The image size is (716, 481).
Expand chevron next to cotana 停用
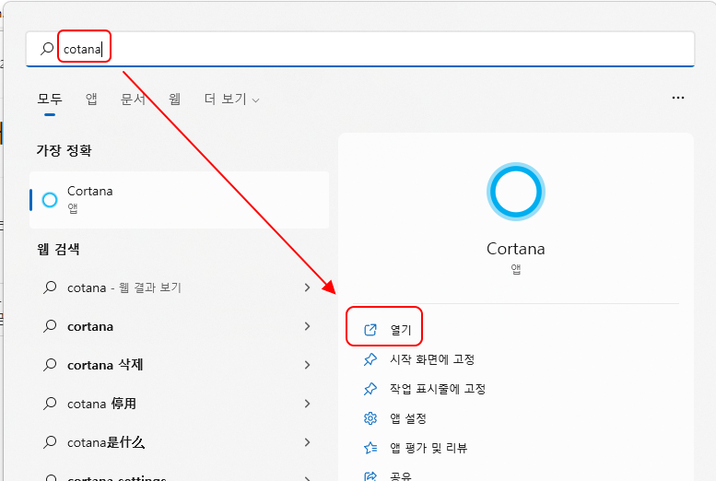pos(307,404)
